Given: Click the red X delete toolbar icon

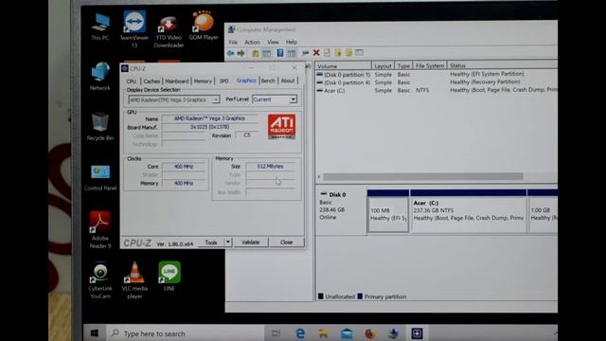Looking at the screenshot, I should 316,53.
